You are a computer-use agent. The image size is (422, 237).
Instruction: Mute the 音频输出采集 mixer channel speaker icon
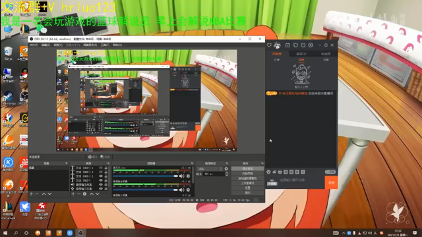click(182, 190)
